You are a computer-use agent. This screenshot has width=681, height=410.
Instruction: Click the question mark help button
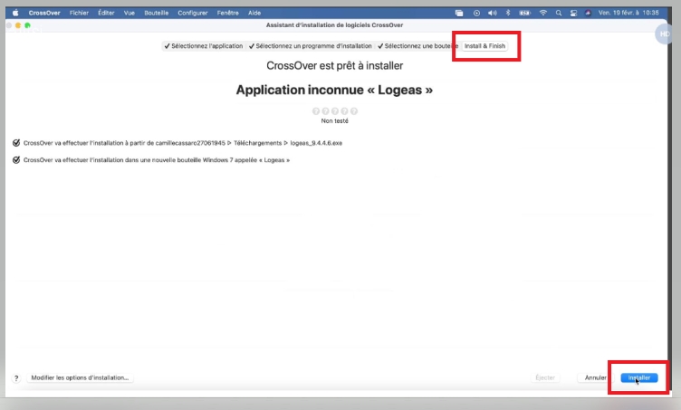[x=15, y=377]
